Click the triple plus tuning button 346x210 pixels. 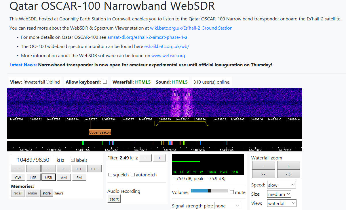click(94, 169)
